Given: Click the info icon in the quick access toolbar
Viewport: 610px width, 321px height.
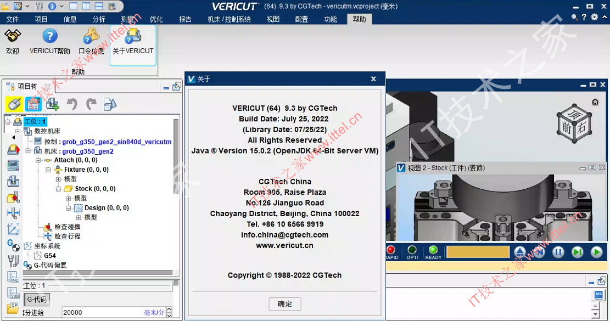Looking at the screenshot, I should pyautogui.click(x=52, y=6).
